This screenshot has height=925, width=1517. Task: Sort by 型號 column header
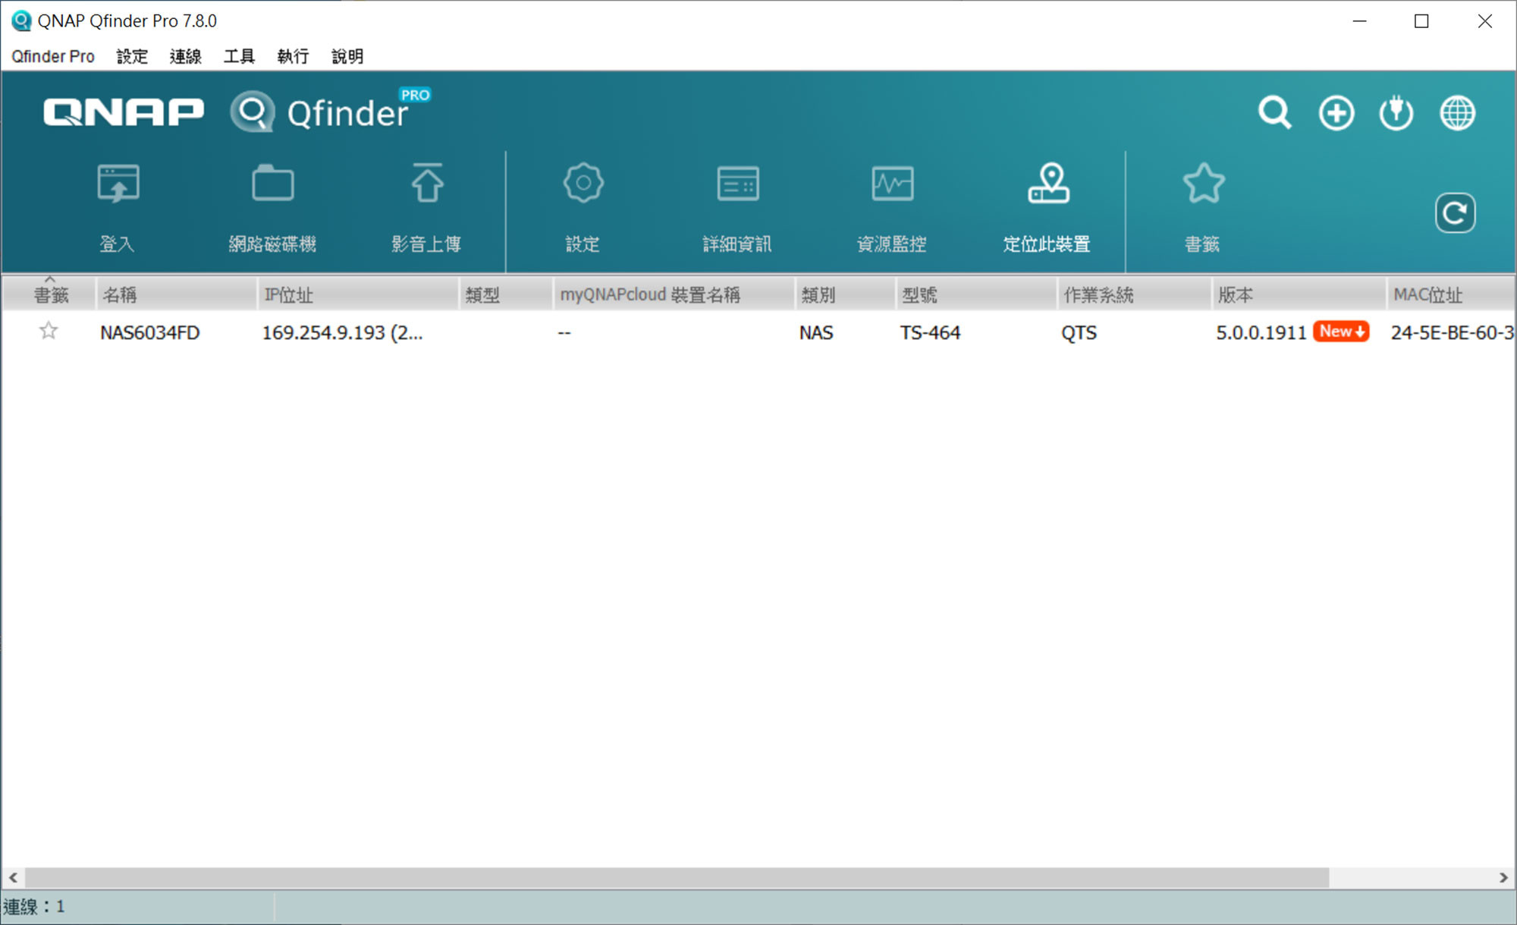tap(976, 294)
